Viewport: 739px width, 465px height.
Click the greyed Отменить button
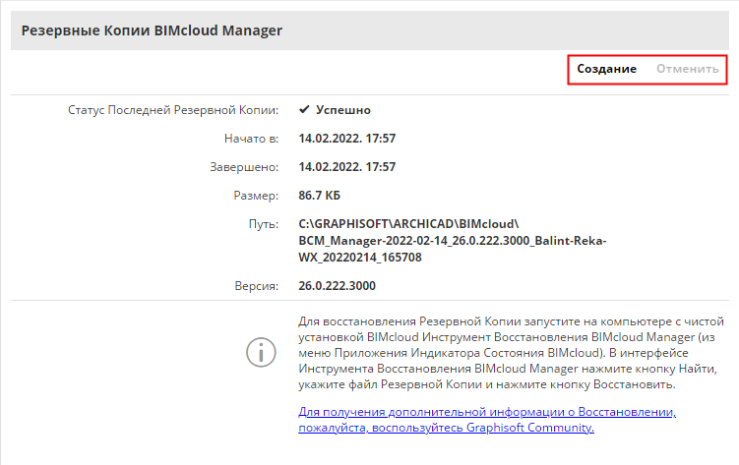click(x=687, y=69)
